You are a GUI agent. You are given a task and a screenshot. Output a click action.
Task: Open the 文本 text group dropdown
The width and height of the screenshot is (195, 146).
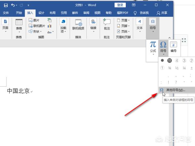[139, 25]
